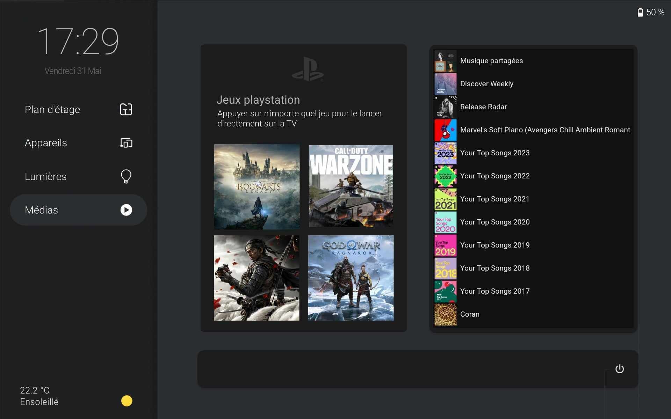Image resolution: width=671 pixels, height=419 pixels.
Task: Click the battery status icon
Action: tap(640, 13)
